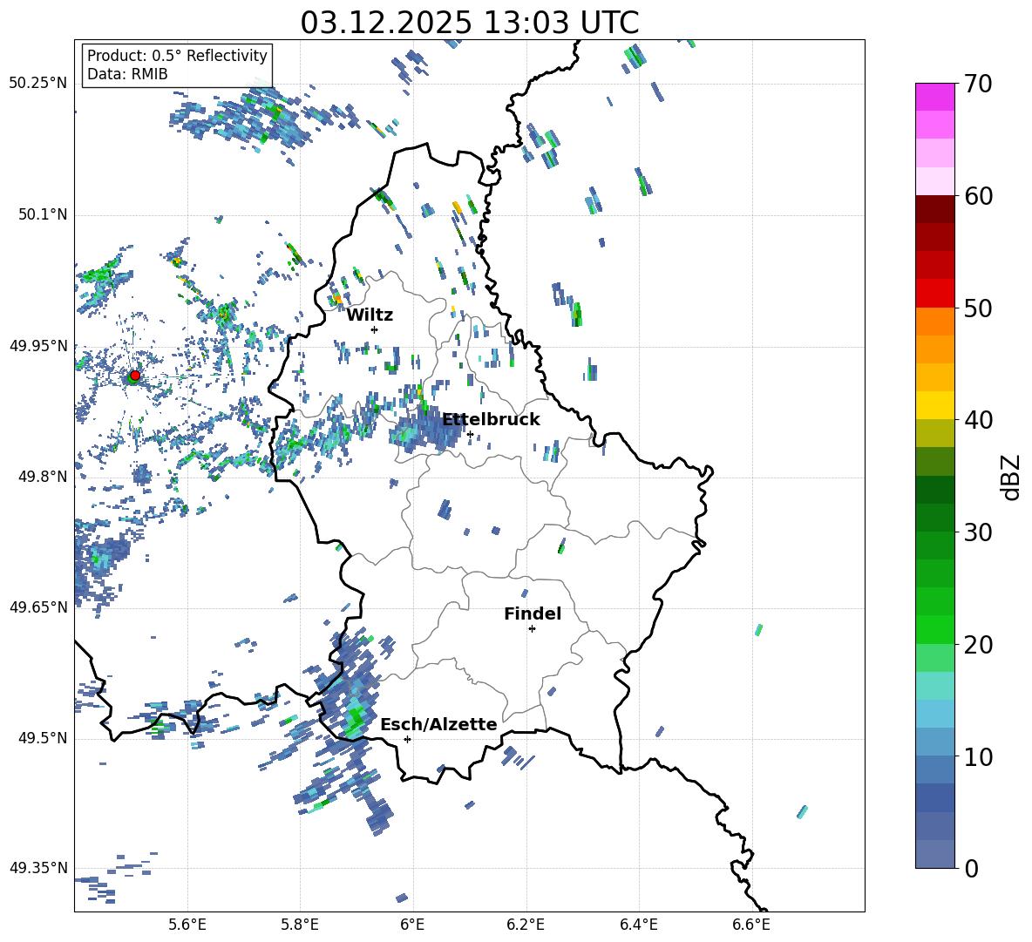
Task: Click the 49.8°N latitude label
Action: click(x=42, y=477)
